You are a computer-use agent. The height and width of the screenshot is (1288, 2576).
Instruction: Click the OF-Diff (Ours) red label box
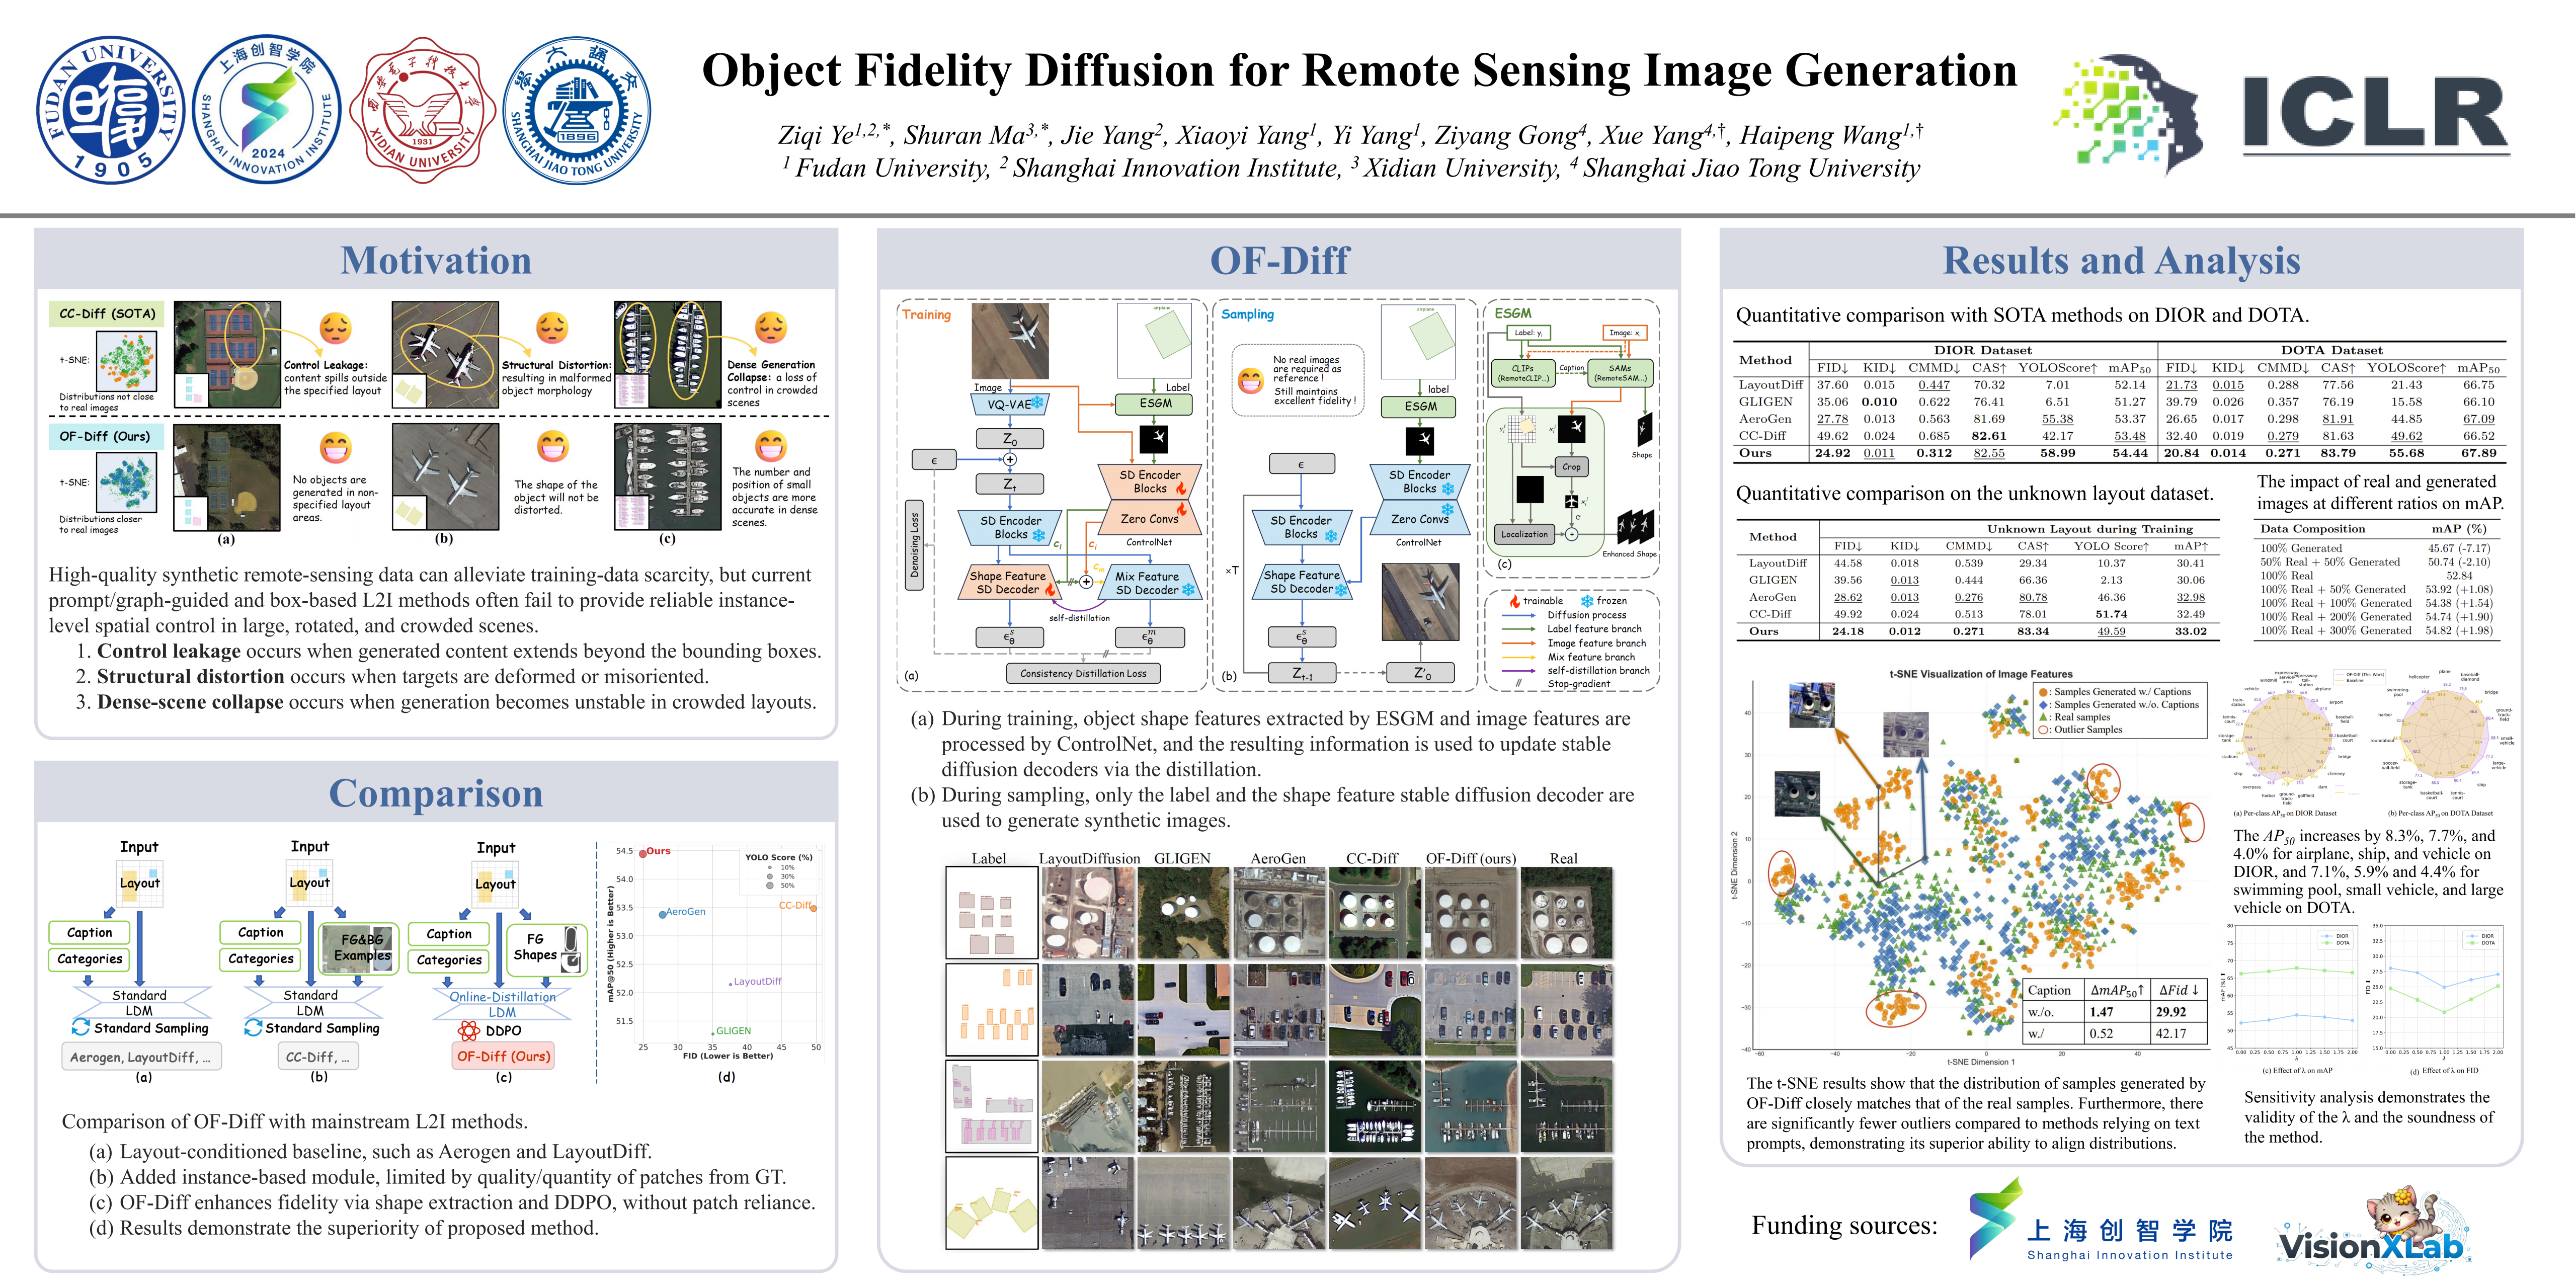pyautogui.click(x=503, y=1056)
